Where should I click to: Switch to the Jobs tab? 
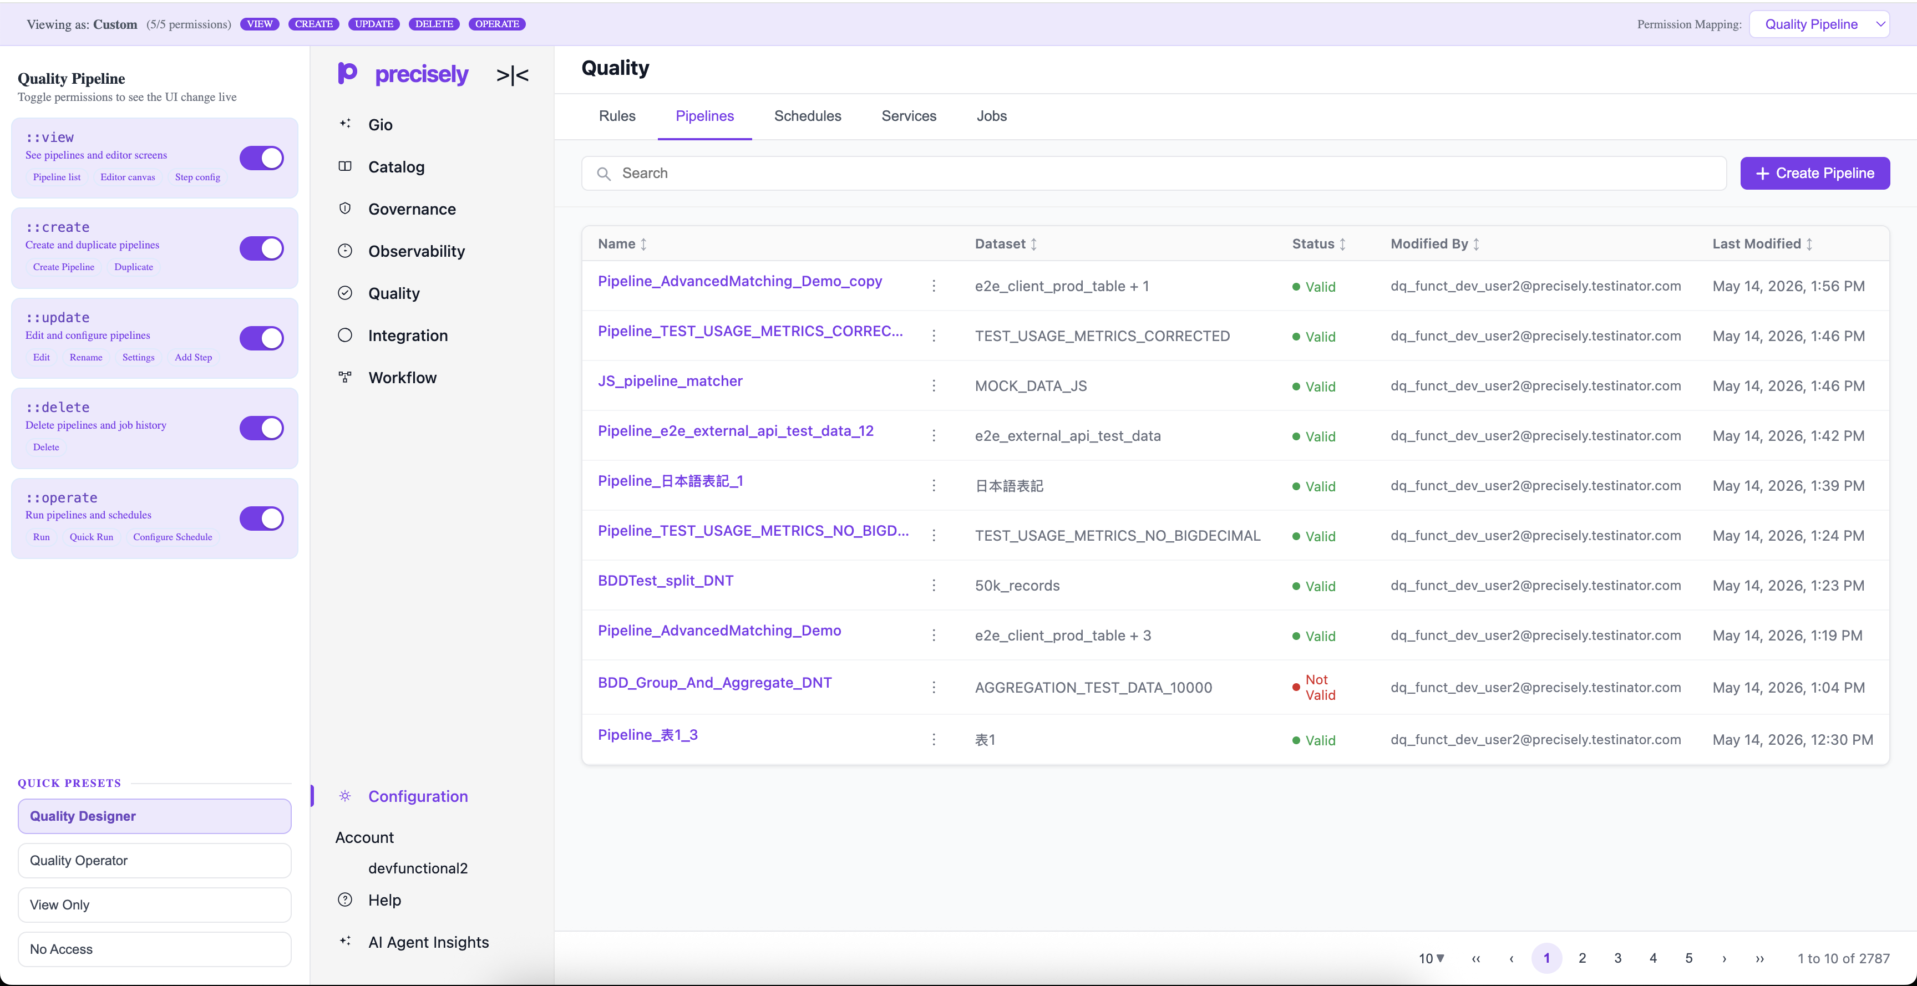pyautogui.click(x=991, y=116)
